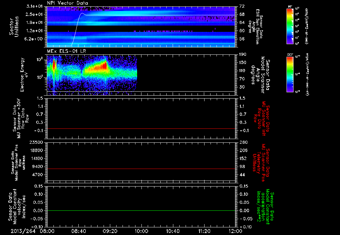The height and width of the screenshot is (235, 340).
Task: Click the 2.5e+01 sector tick label
Action: coord(35,14)
